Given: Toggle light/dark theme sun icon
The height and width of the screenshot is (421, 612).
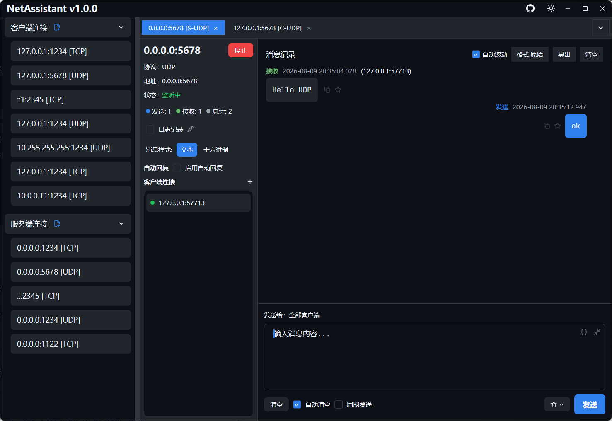Looking at the screenshot, I should click(x=551, y=8).
